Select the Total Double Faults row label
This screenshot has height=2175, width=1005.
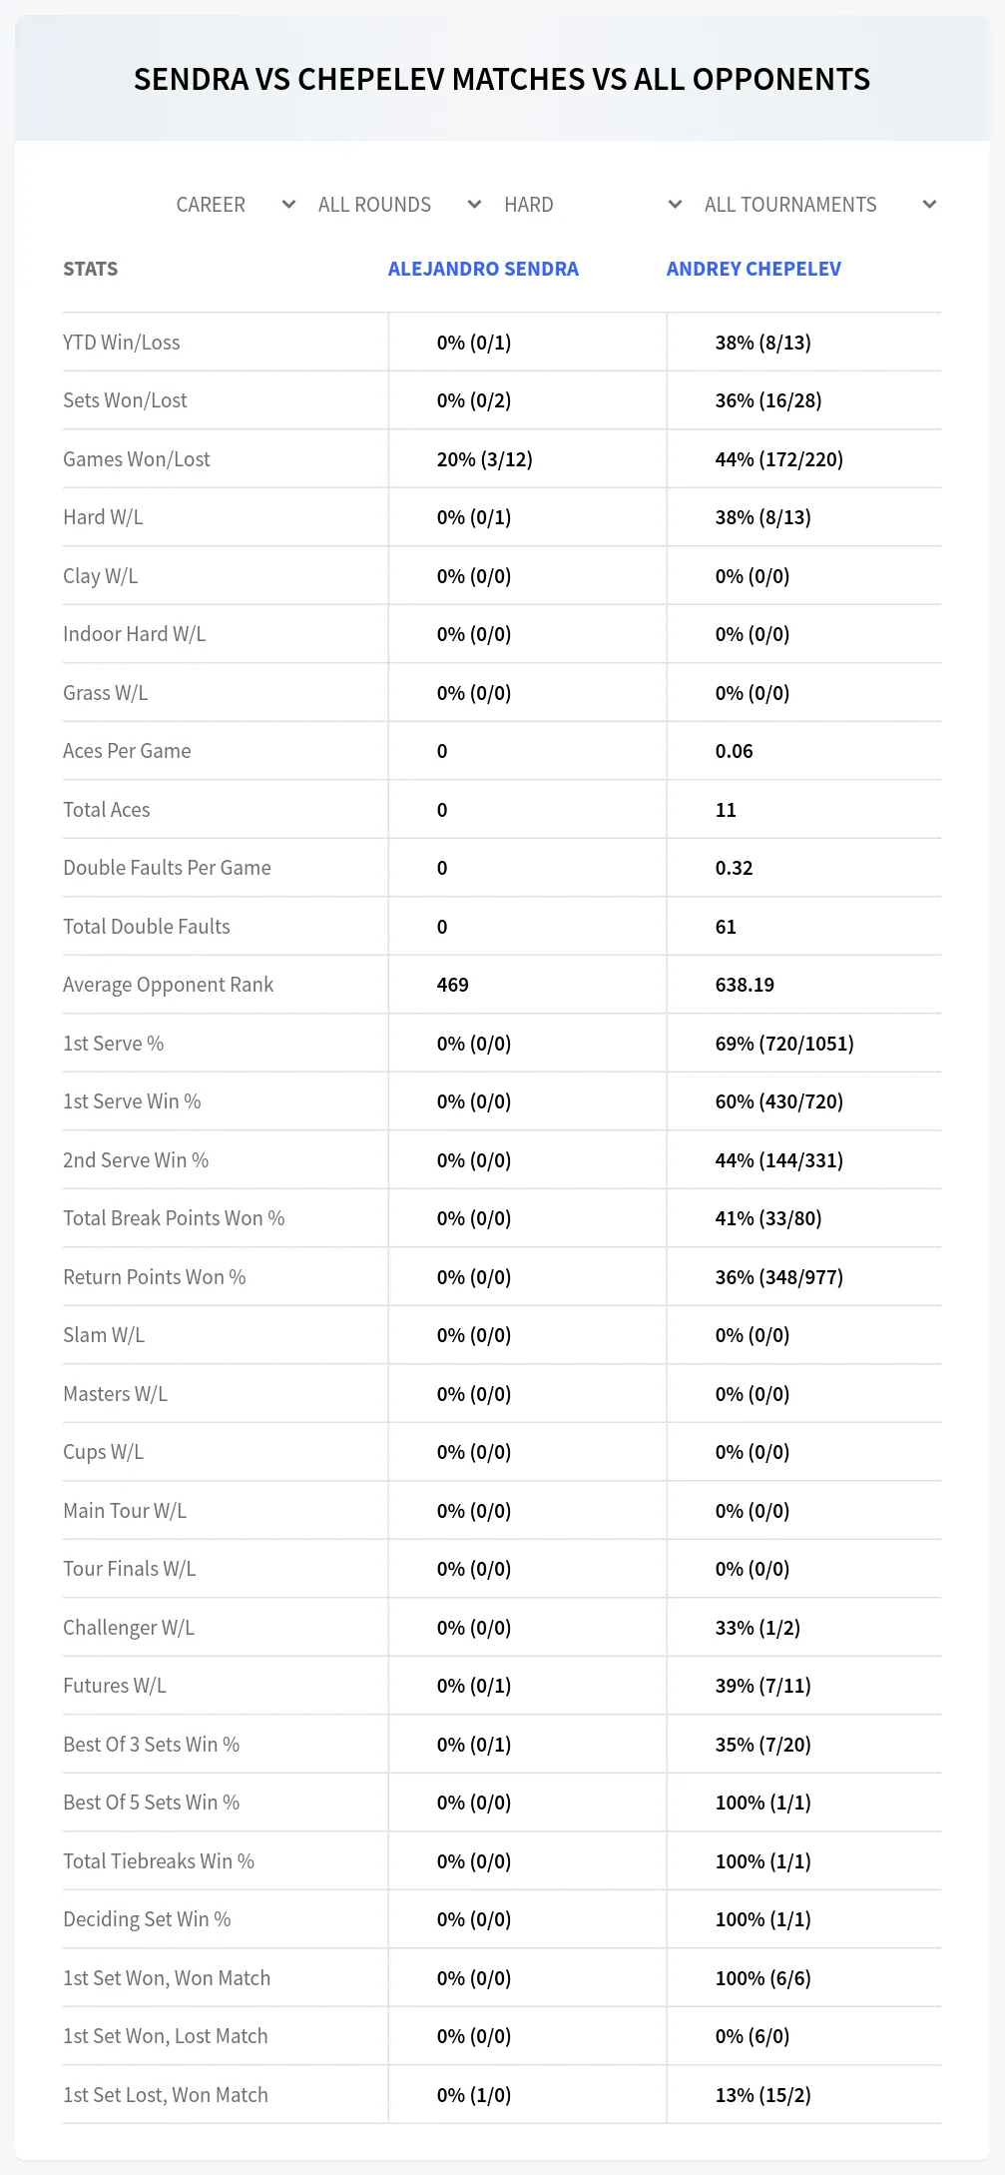coord(147,927)
